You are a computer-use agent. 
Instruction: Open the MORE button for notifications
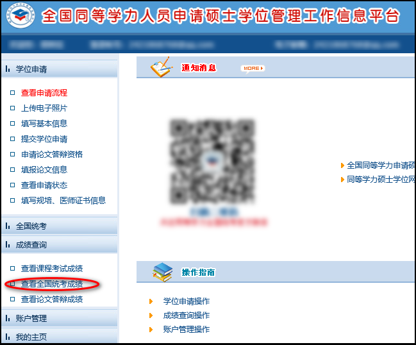click(253, 69)
